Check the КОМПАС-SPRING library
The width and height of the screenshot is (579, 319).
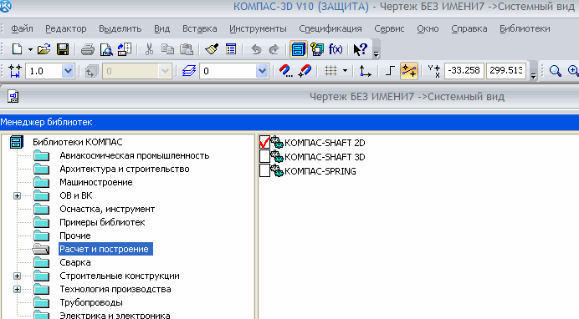click(264, 170)
